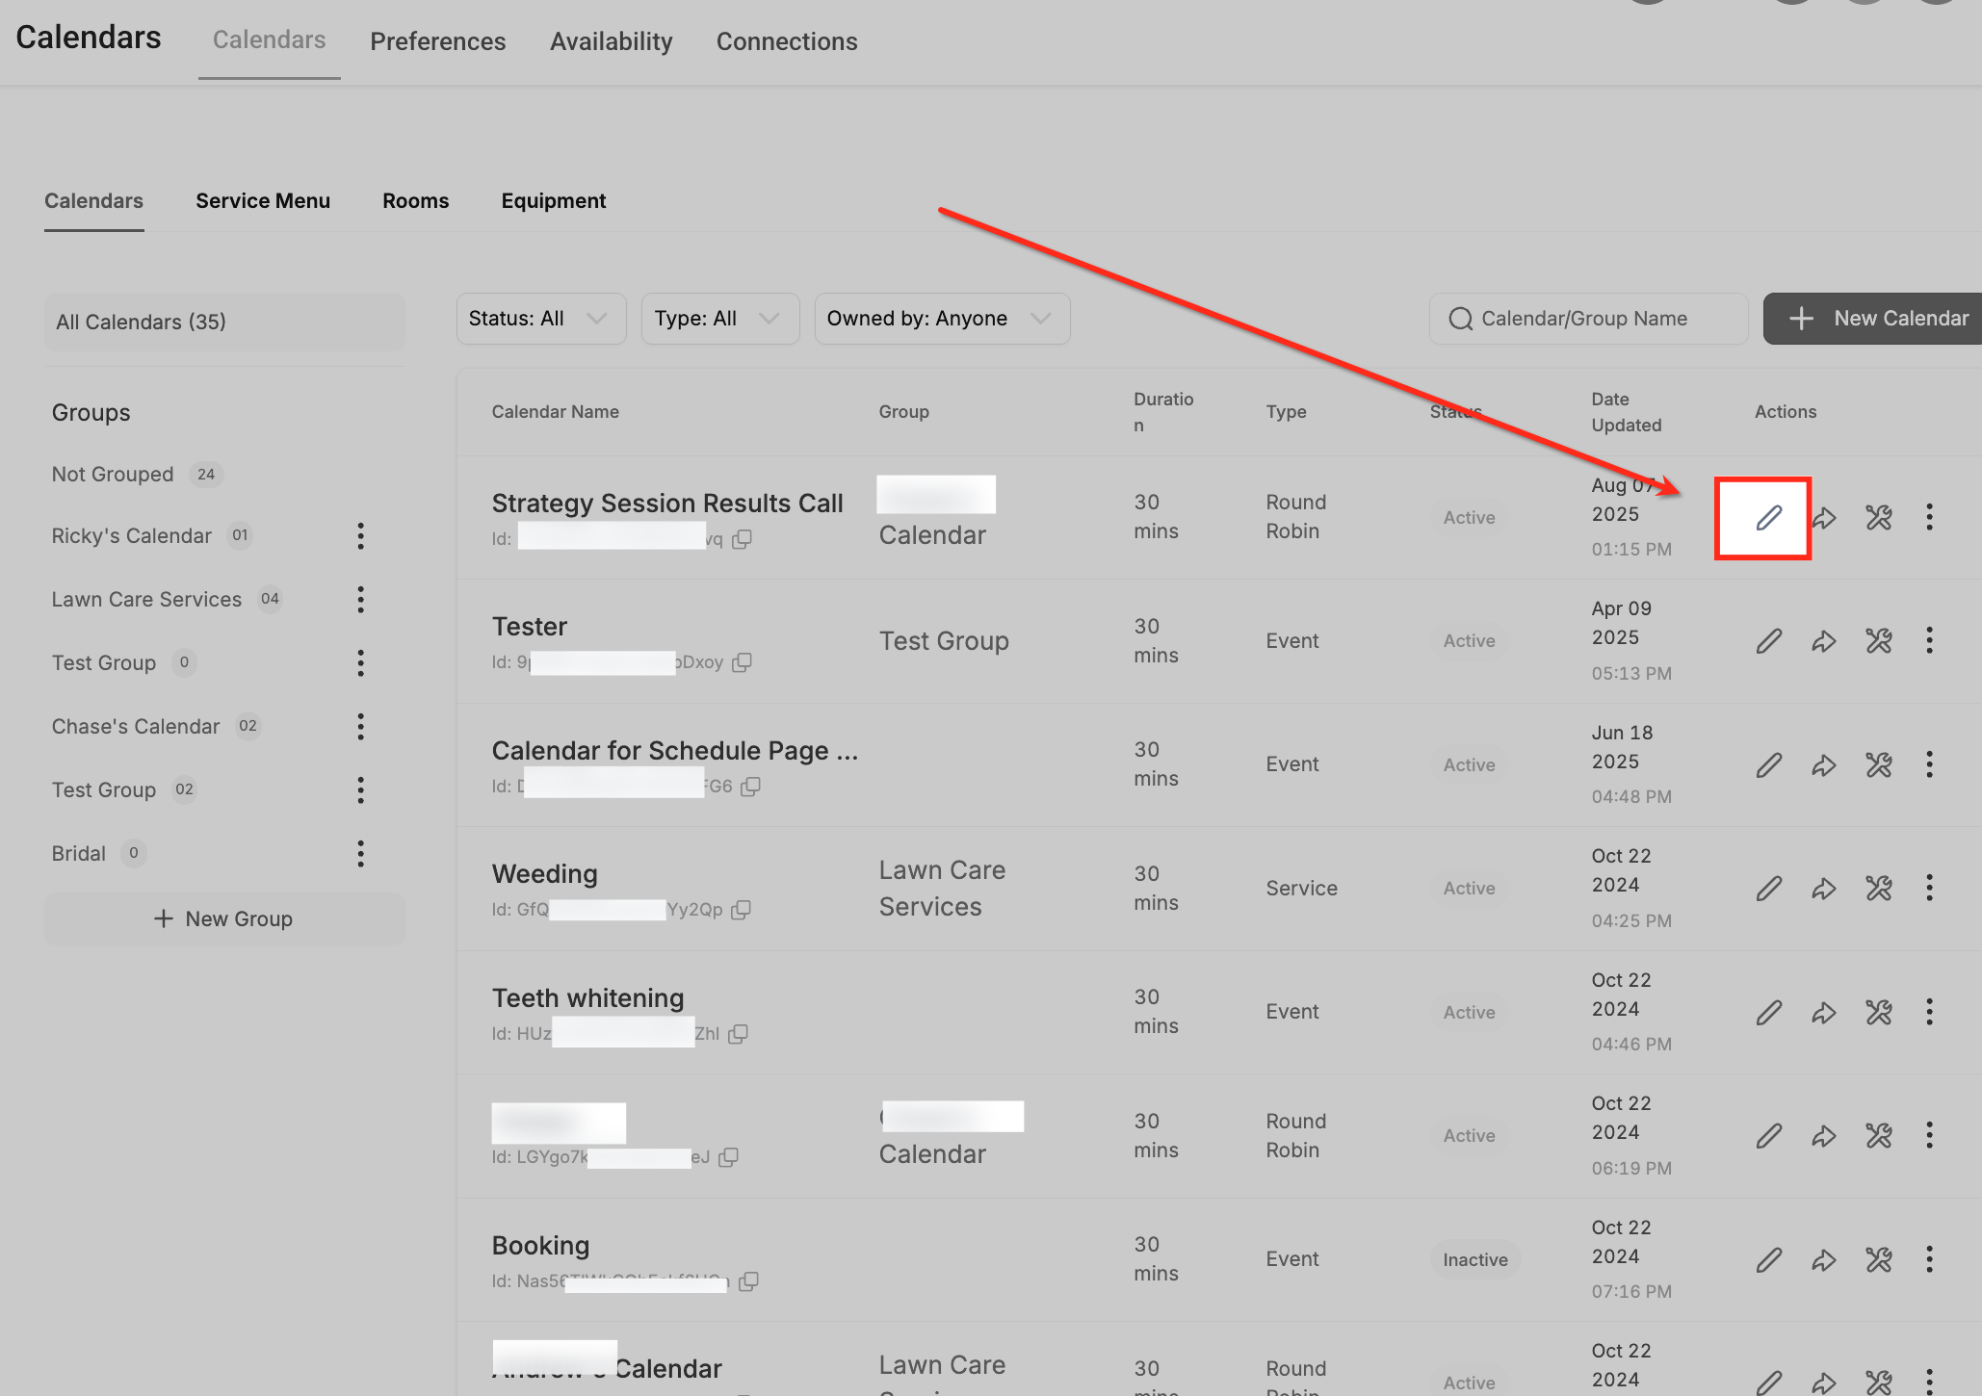Open the Type: All filter dropdown
This screenshot has width=1982, height=1396.
(x=719, y=319)
